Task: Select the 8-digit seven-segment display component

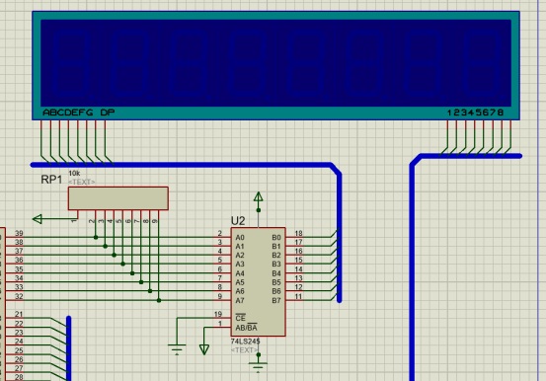Action: (x=275, y=65)
